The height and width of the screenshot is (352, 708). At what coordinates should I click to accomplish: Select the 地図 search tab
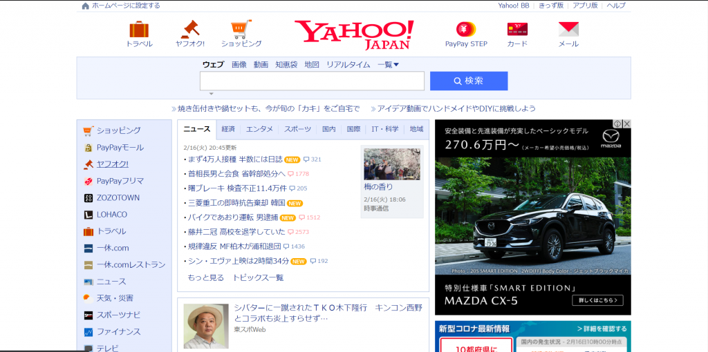click(x=312, y=64)
